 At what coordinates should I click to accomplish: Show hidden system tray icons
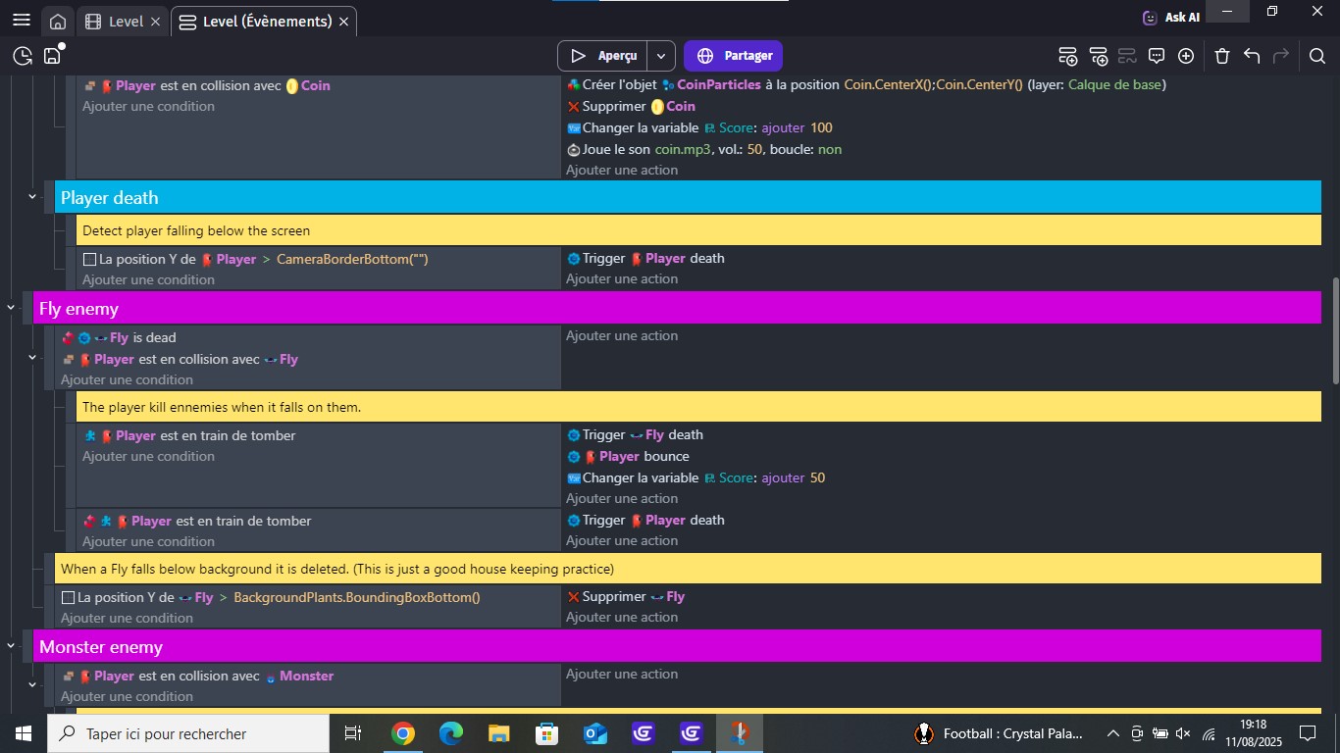point(1113,733)
